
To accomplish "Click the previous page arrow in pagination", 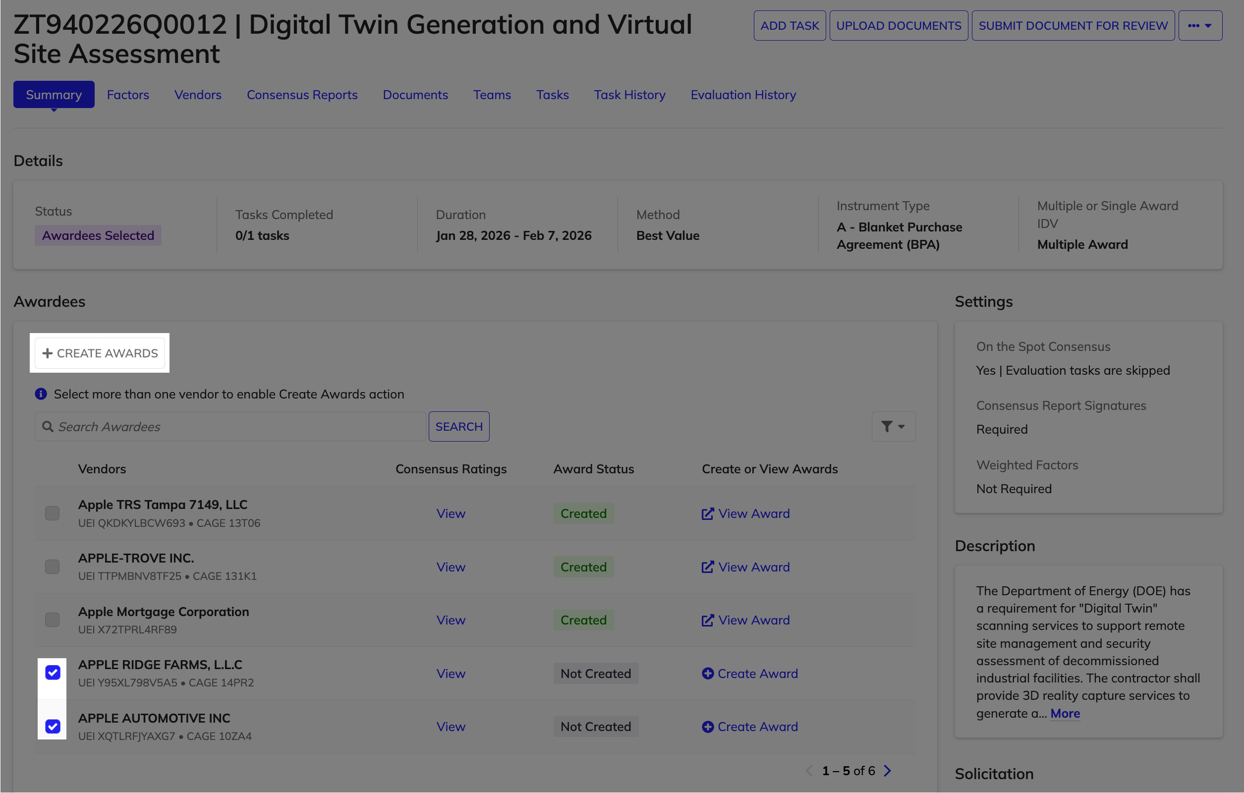I will click(809, 770).
